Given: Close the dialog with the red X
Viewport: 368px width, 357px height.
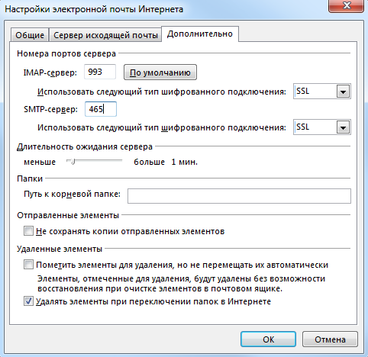Looking at the screenshot, I should tap(347, 6).
